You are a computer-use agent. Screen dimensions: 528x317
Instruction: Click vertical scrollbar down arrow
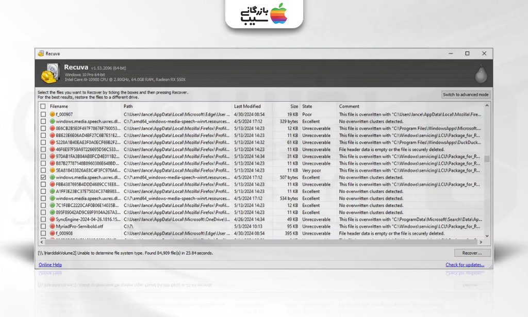(x=487, y=236)
